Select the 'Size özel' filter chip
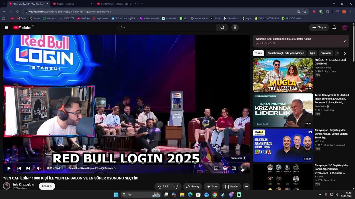 (326, 53)
